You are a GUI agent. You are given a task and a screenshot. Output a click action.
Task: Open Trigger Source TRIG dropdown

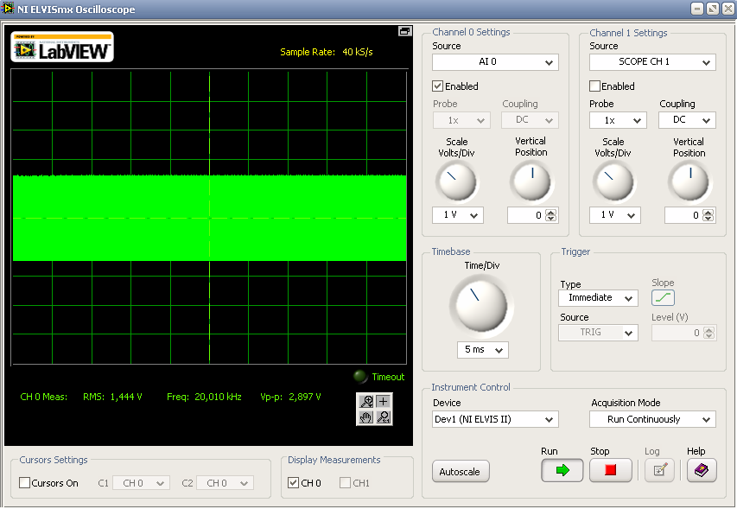pyautogui.click(x=599, y=333)
